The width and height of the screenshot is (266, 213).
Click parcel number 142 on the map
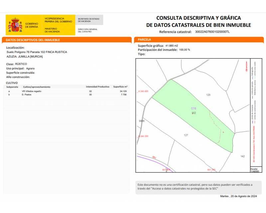click(242, 156)
